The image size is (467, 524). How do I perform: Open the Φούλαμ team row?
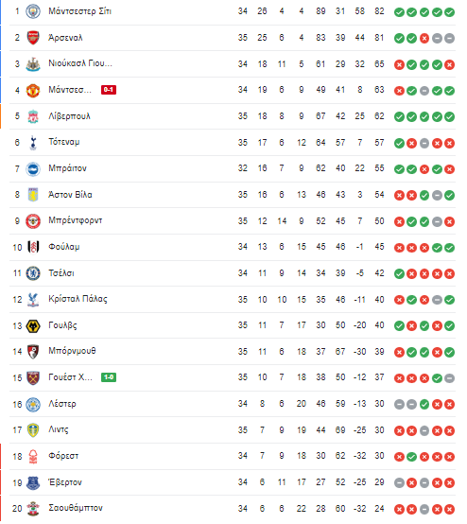[233, 247]
